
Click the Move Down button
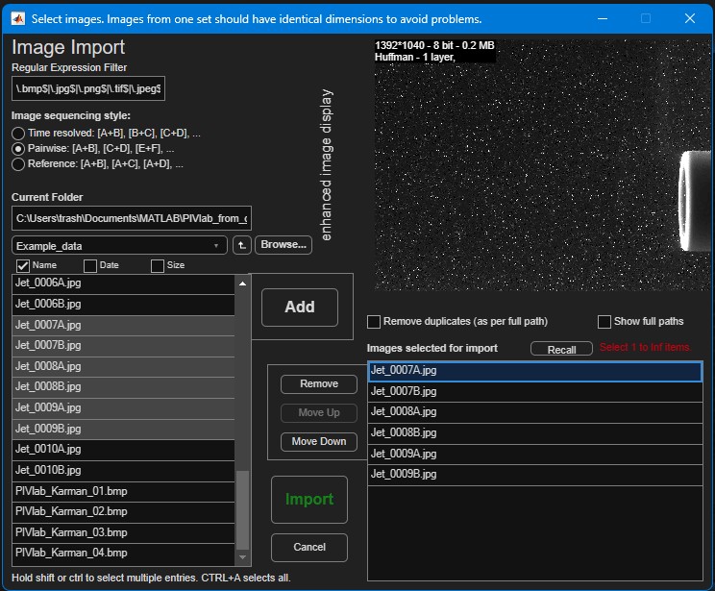[319, 441]
